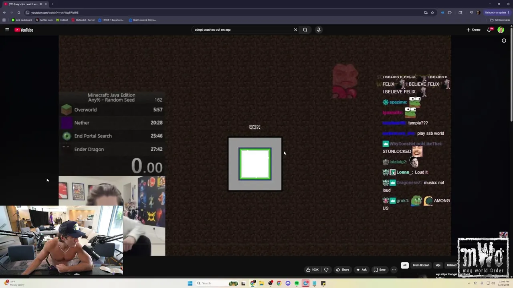Select the All filter chip
Viewport: 513px width, 288px height.
[405, 265]
